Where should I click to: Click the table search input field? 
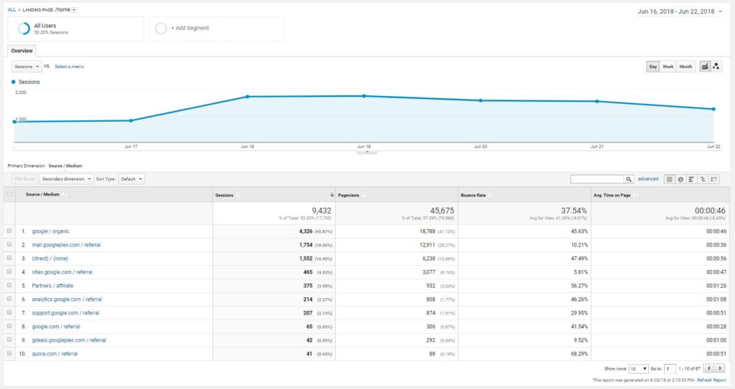tap(597, 179)
